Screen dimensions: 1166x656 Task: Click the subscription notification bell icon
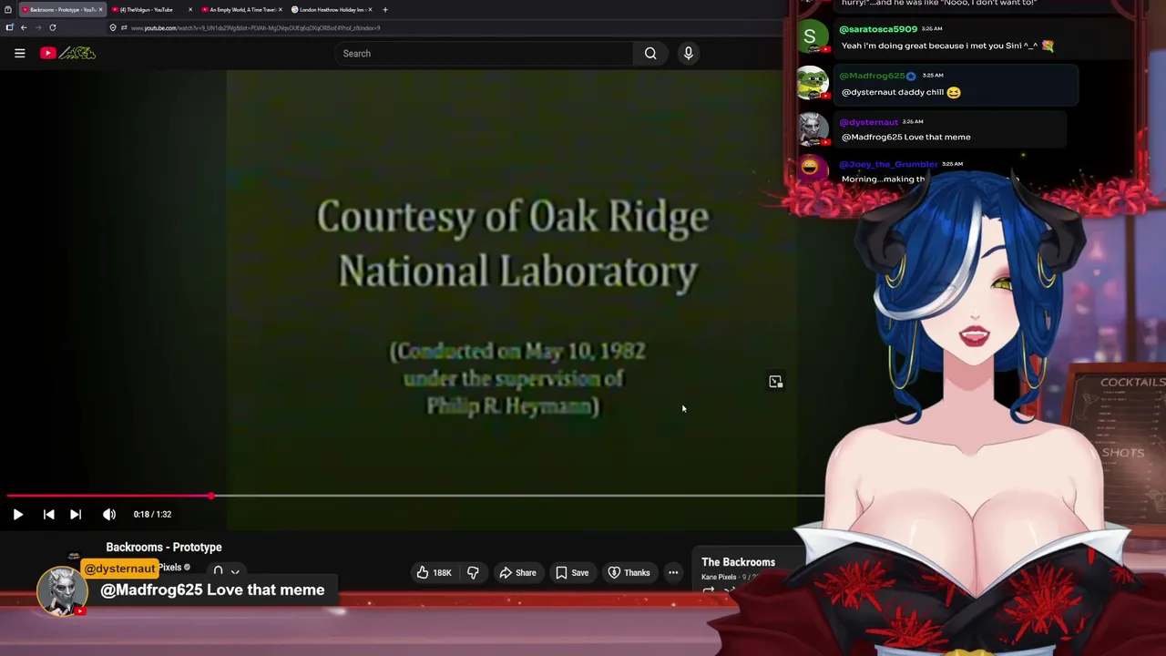coord(218,570)
